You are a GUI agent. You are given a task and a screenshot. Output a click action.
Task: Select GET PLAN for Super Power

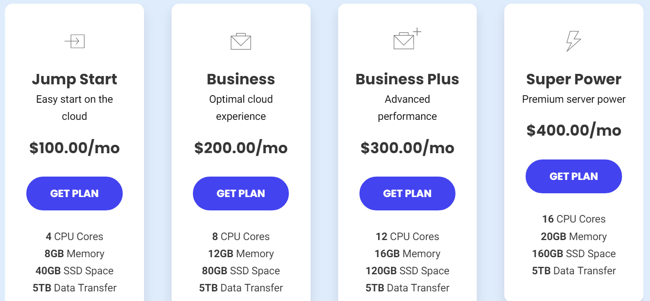(x=574, y=176)
